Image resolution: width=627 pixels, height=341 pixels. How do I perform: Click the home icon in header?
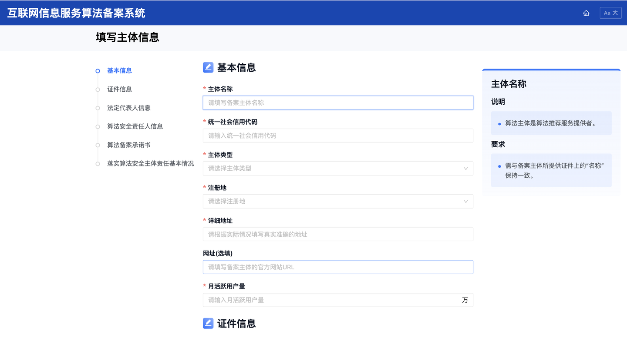click(586, 13)
